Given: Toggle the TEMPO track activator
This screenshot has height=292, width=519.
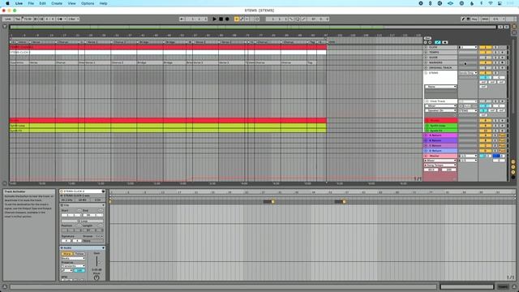Looking at the screenshot, I should click(x=485, y=52).
